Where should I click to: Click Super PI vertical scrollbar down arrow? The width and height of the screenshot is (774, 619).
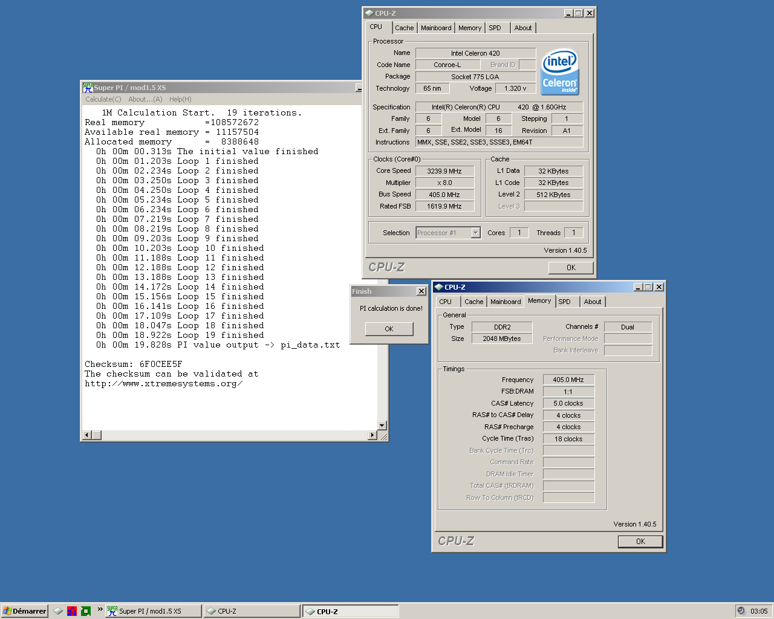[x=382, y=426]
